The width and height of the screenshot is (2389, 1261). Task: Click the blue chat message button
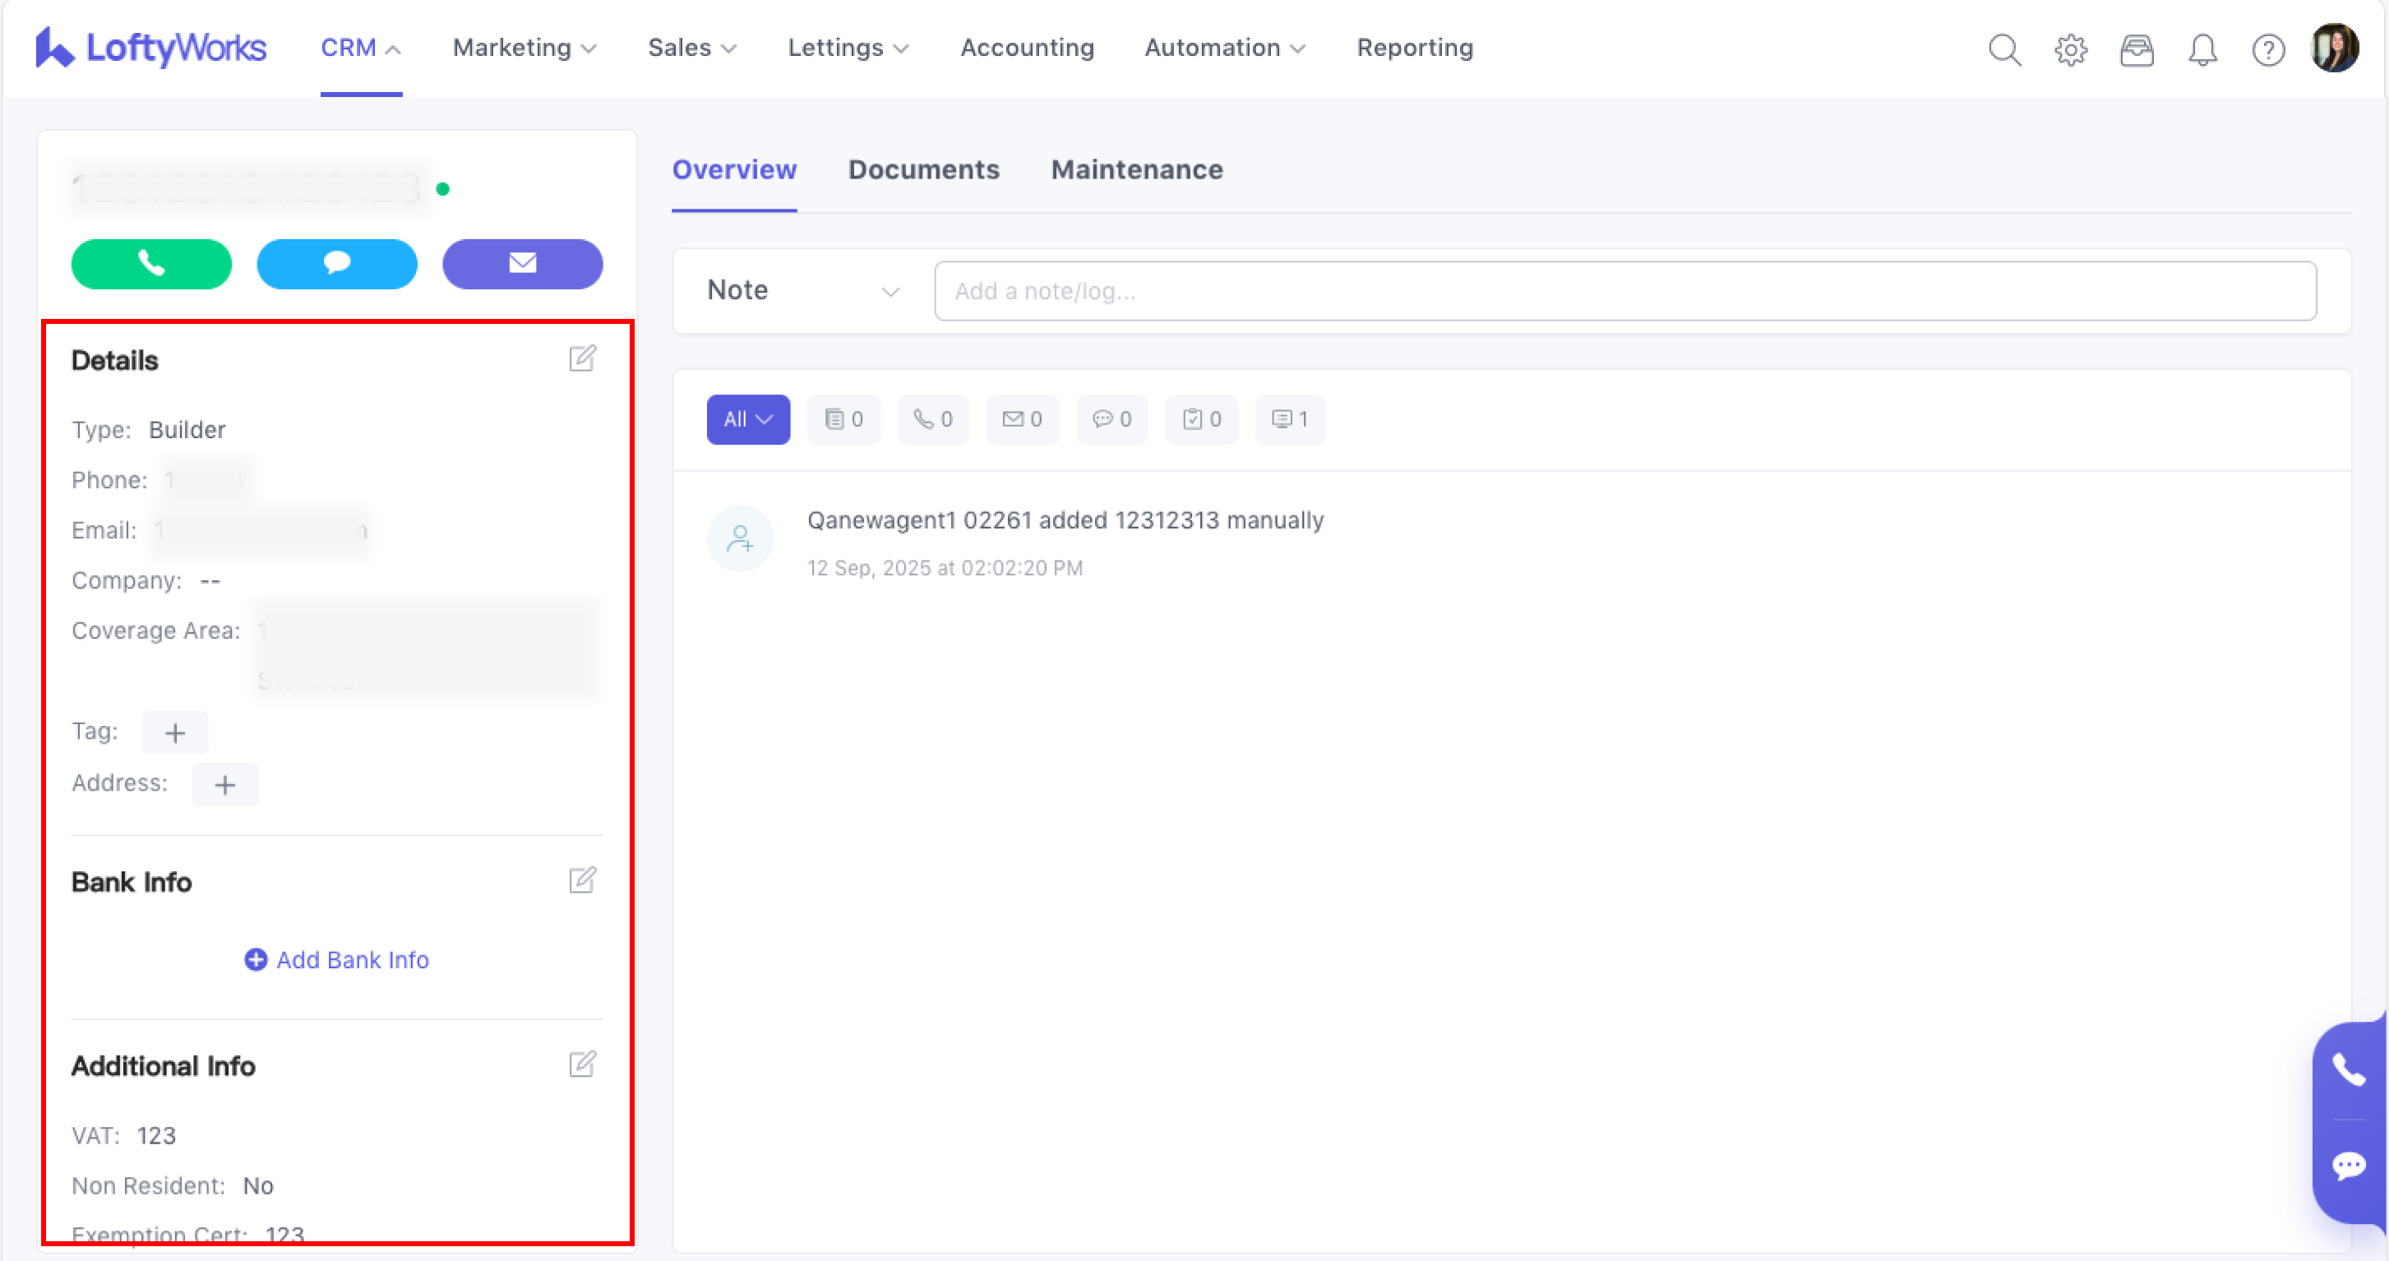(337, 264)
